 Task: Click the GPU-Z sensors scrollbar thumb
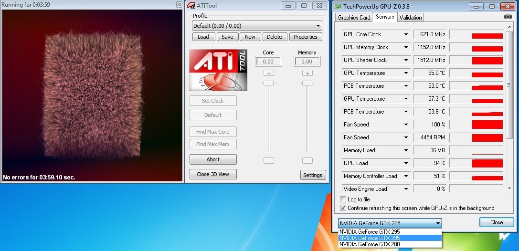tap(509, 84)
